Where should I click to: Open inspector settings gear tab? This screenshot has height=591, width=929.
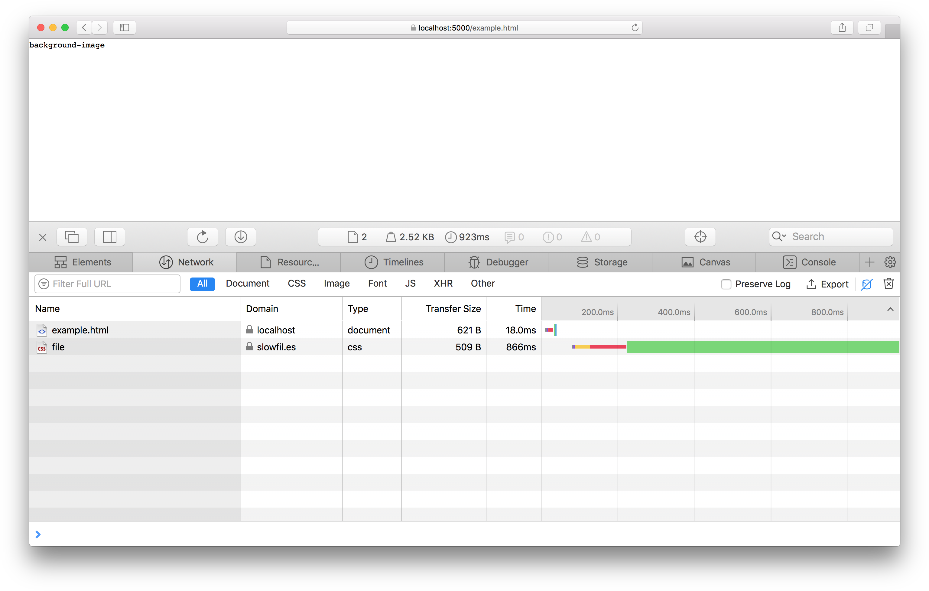(x=890, y=262)
